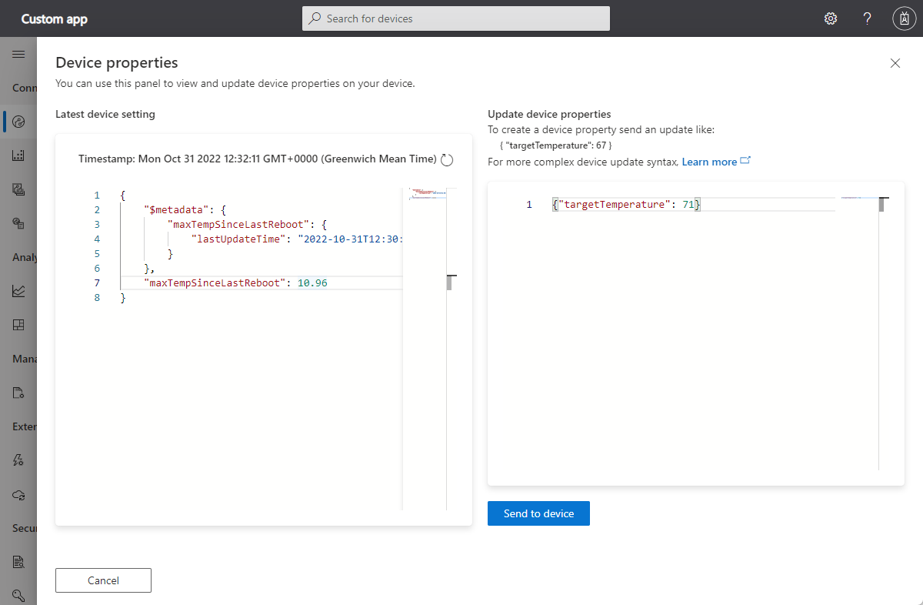Click in the Search for devices box
923x605 pixels.
(x=456, y=18)
